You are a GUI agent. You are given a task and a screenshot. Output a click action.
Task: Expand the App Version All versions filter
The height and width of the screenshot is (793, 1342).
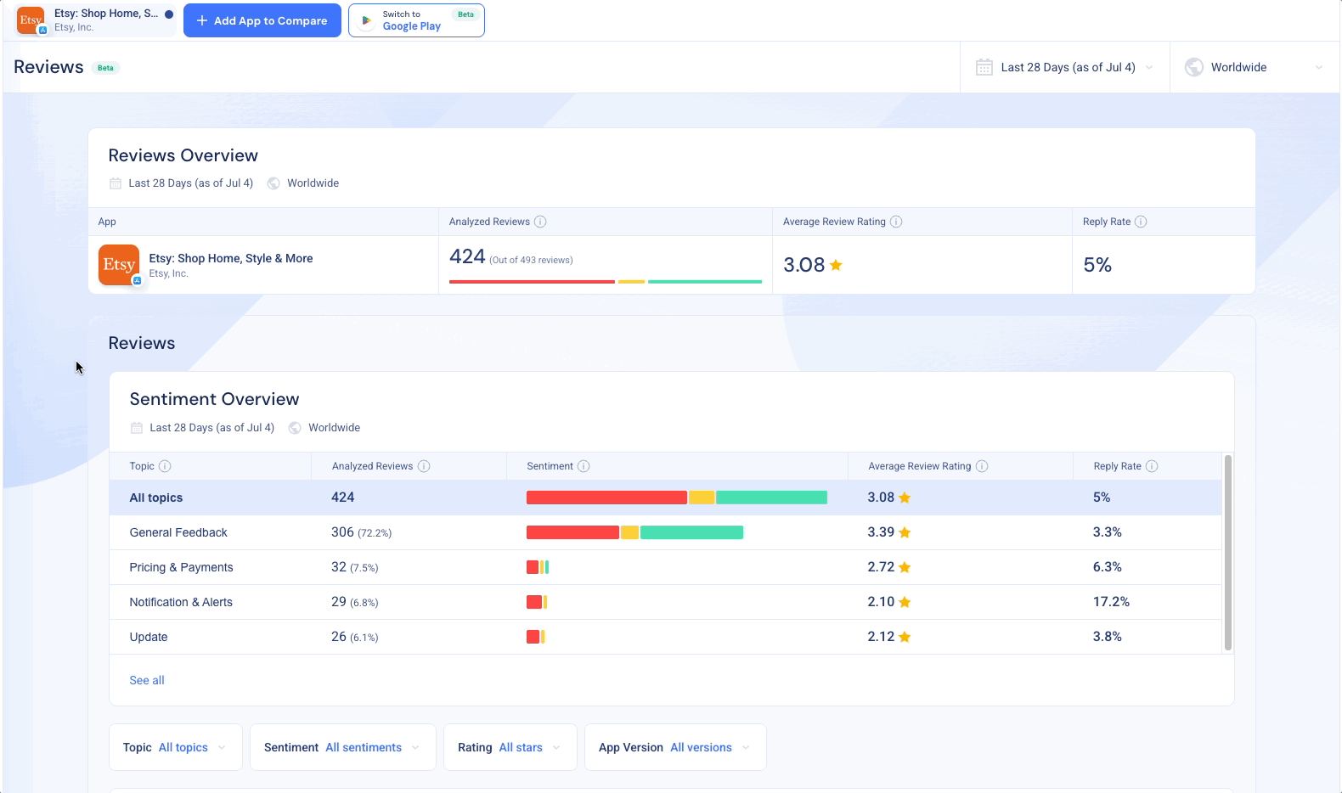click(x=675, y=747)
